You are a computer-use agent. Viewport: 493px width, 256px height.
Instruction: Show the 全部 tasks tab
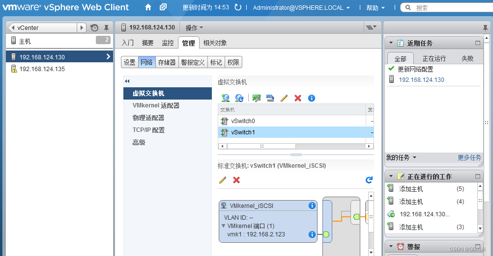[x=400, y=59]
